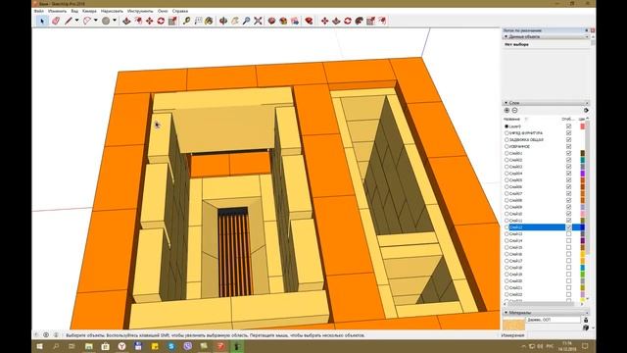Open the red ruby Extension Manager icon
The width and height of the screenshot is (627, 353).
309,21
